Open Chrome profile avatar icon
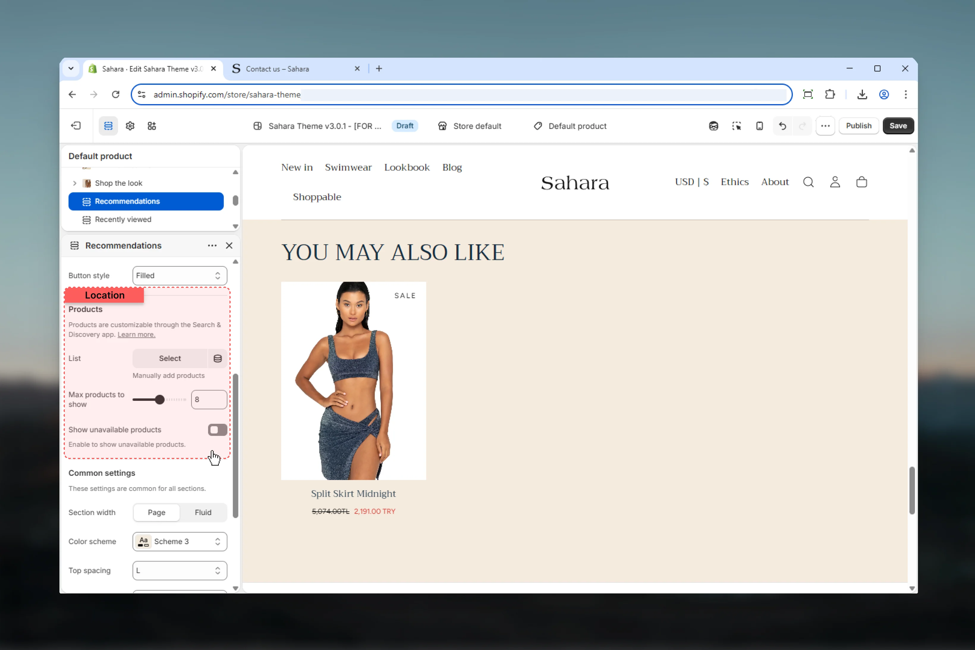This screenshot has width=975, height=650. [884, 95]
